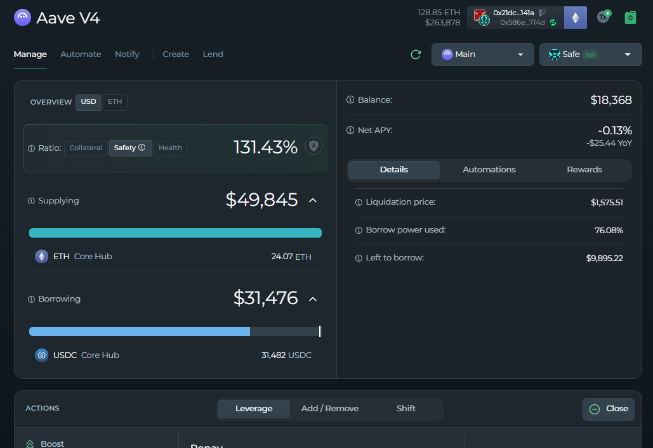Image resolution: width=653 pixels, height=448 pixels.
Task: Select Health ratio type
Action: point(170,148)
